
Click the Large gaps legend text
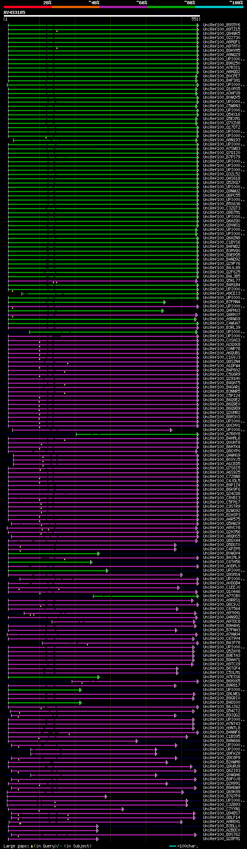click(47, 846)
